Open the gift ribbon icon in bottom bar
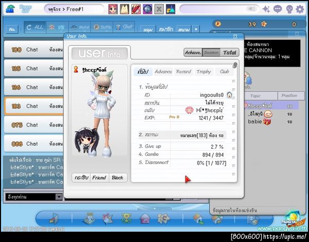 (x=108, y=218)
